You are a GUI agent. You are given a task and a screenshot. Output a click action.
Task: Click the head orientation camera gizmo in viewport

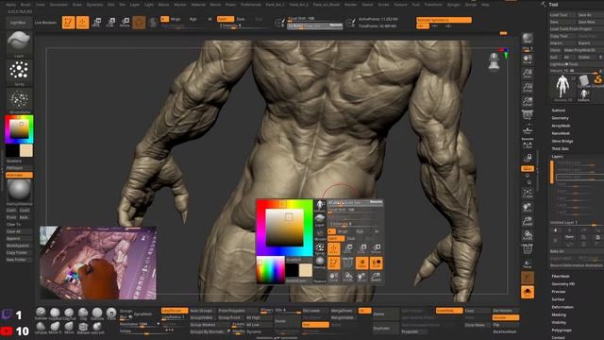click(494, 61)
